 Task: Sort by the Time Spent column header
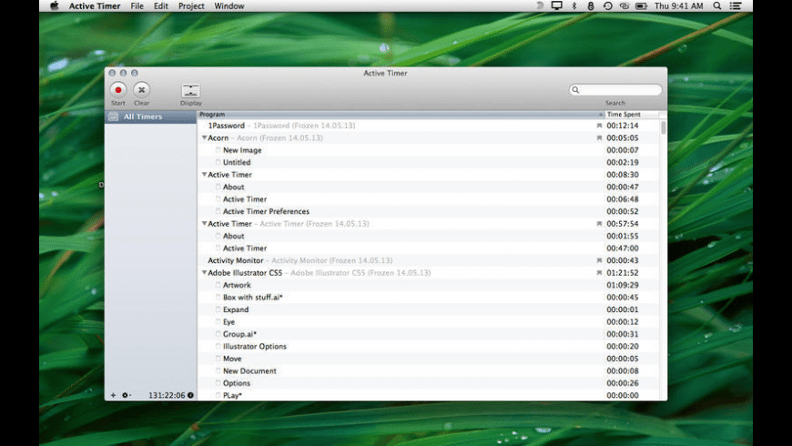tap(628, 115)
